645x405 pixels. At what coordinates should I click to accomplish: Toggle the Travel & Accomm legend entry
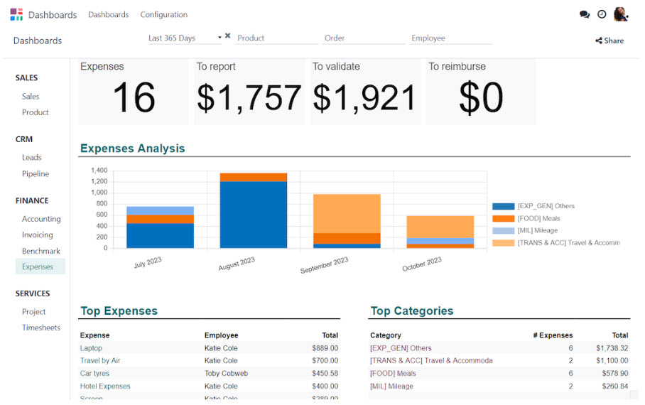tap(568, 243)
